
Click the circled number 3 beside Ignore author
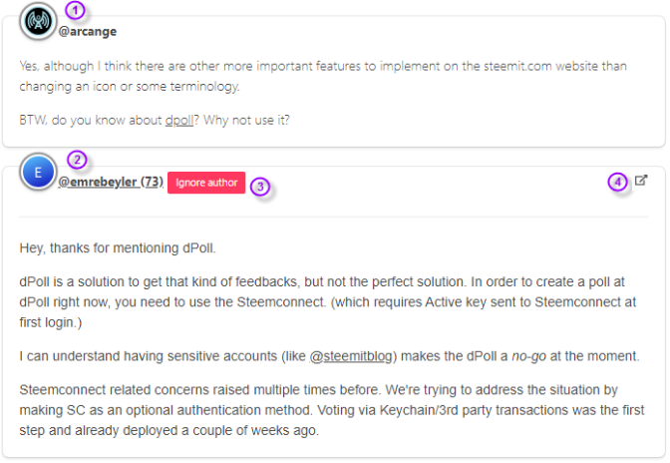260,187
